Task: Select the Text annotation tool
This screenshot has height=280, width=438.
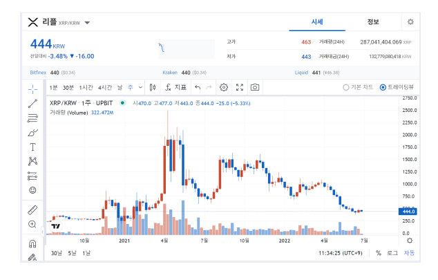Action: 32,147
